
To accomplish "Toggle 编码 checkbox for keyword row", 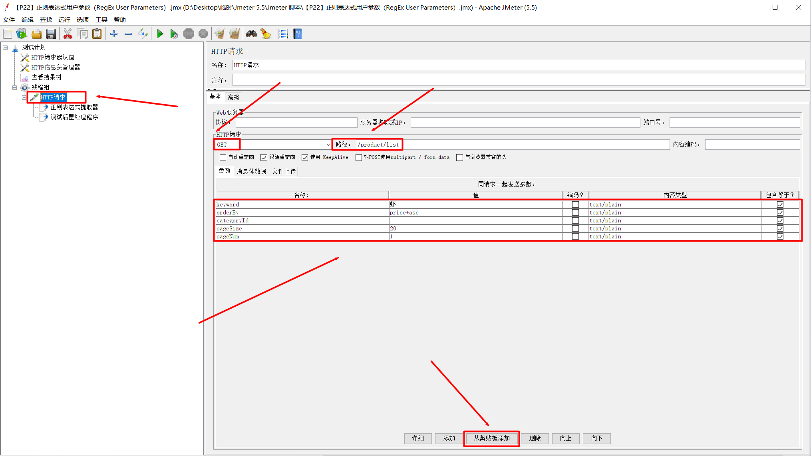I will point(575,204).
